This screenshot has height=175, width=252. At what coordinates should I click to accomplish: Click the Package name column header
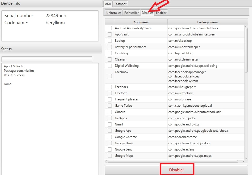tap(208, 22)
